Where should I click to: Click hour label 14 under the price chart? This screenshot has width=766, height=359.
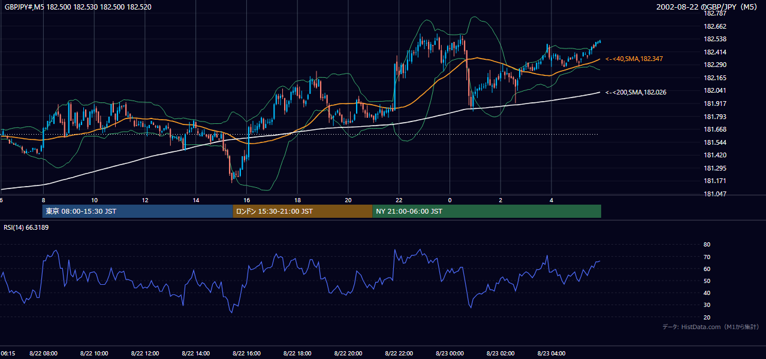point(196,199)
